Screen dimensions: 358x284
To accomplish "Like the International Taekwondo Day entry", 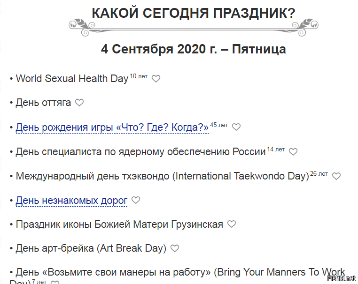I will click(x=336, y=176).
